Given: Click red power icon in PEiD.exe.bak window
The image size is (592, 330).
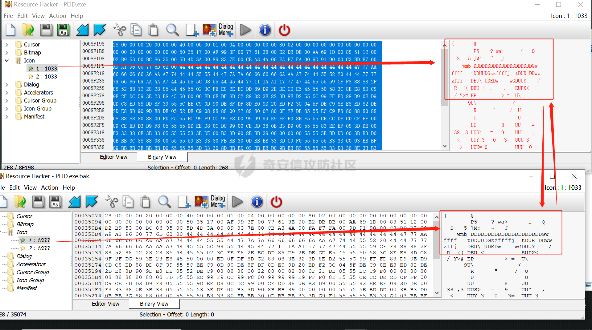Looking at the screenshot, I should point(276,202).
